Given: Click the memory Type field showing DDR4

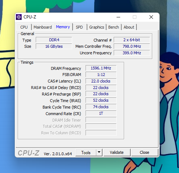Looking at the screenshot, I should coord(54,40).
